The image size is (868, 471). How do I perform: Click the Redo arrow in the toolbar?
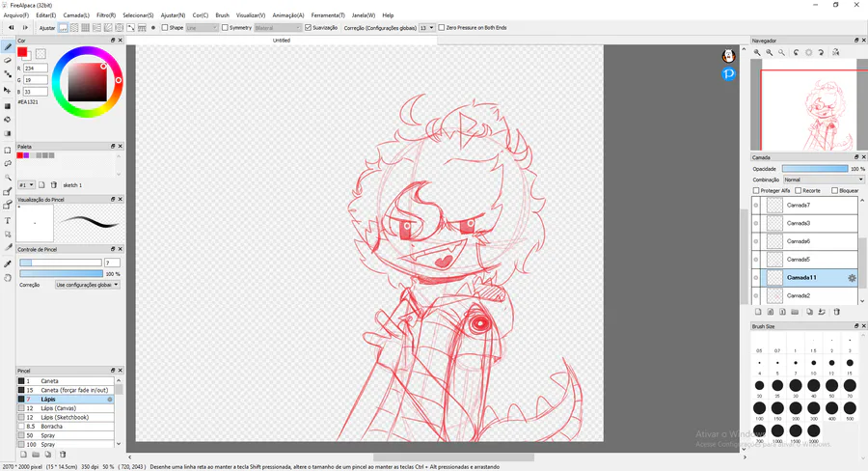point(25,28)
